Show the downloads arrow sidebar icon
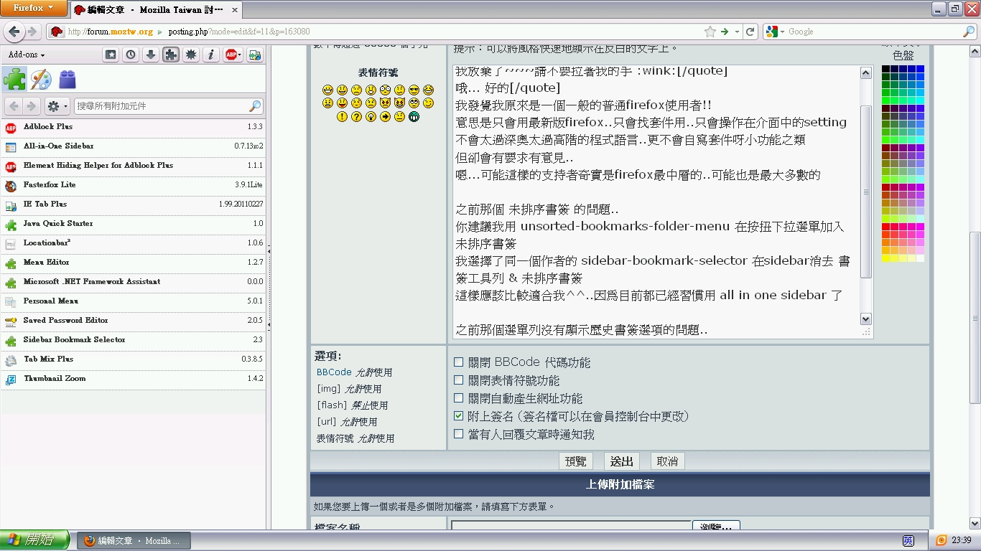The height and width of the screenshot is (551, 981). pos(151,55)
